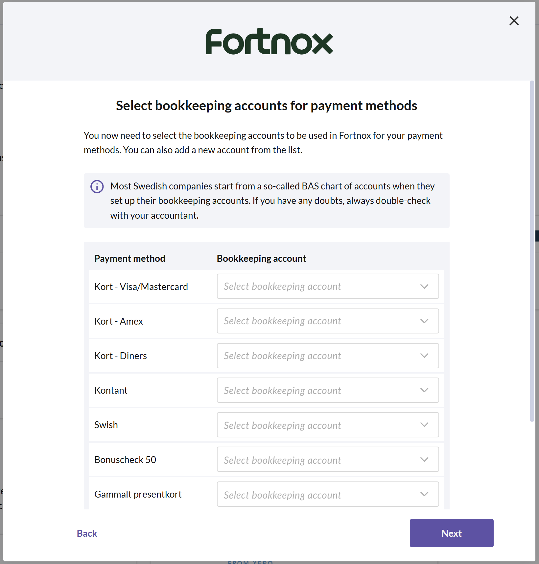Click the info circle icon in the BAS notice

click(97, 186)
